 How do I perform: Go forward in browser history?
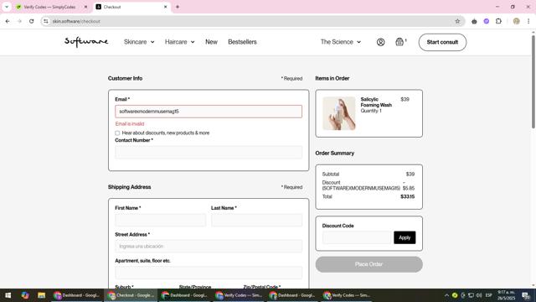tap(19, 21)
